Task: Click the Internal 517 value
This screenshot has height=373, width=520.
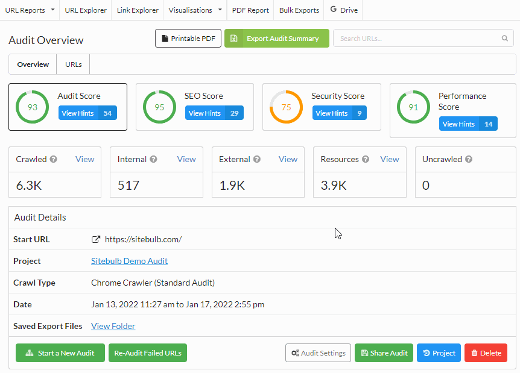Action: 128,186
